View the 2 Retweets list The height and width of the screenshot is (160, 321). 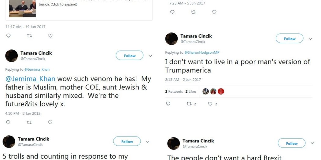pyautogui.click(x=174, y=91)
